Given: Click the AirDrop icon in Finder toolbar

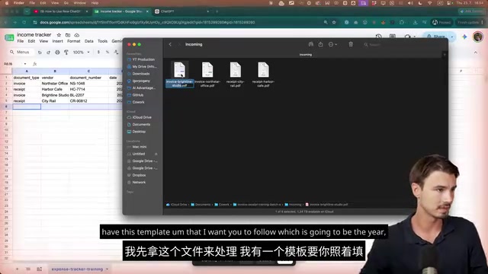Looking at the screenshot, I should [x=310, y=44].
